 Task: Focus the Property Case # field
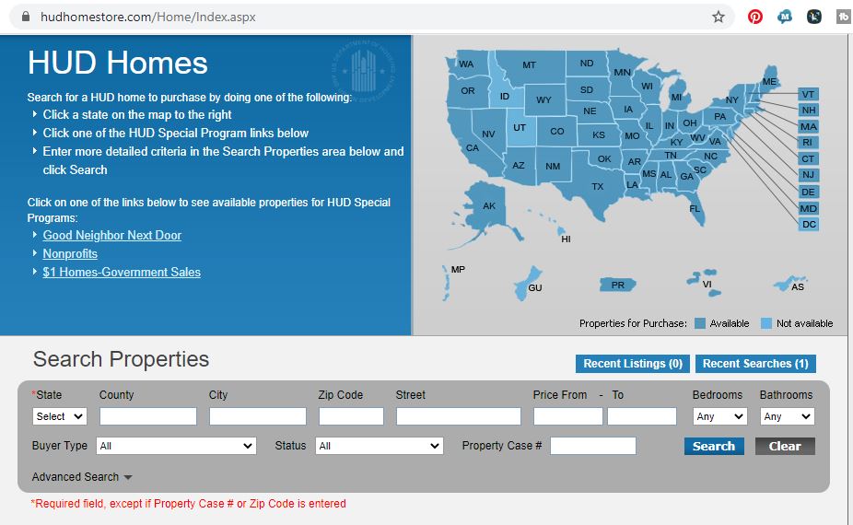(593, 446)
